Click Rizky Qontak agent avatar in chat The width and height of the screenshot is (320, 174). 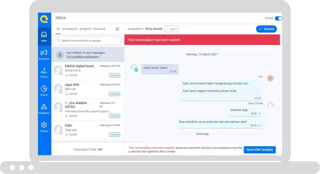pos(270,105)
